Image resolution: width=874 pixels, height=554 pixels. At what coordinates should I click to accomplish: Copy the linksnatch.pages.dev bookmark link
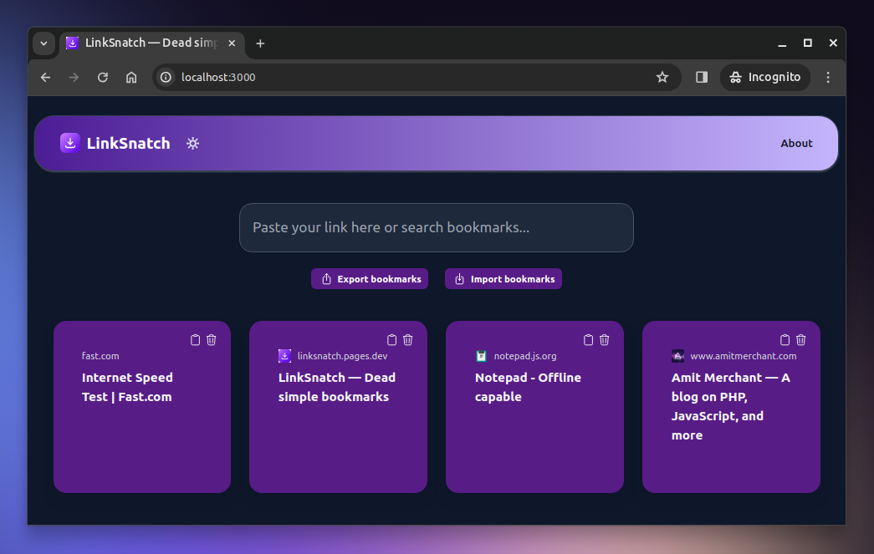392,339
